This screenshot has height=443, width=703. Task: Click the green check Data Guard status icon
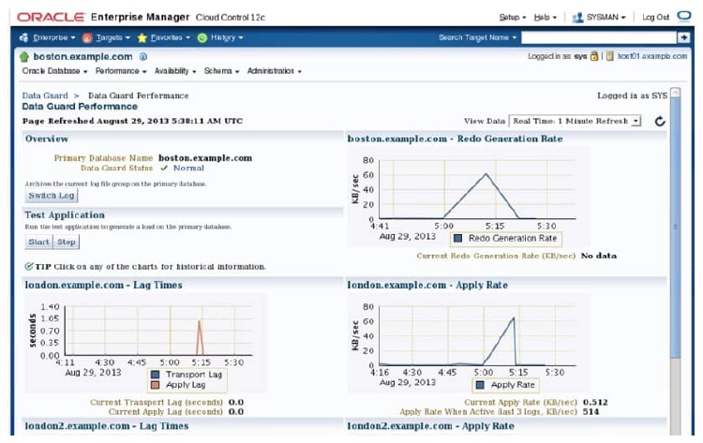point(164,168)
